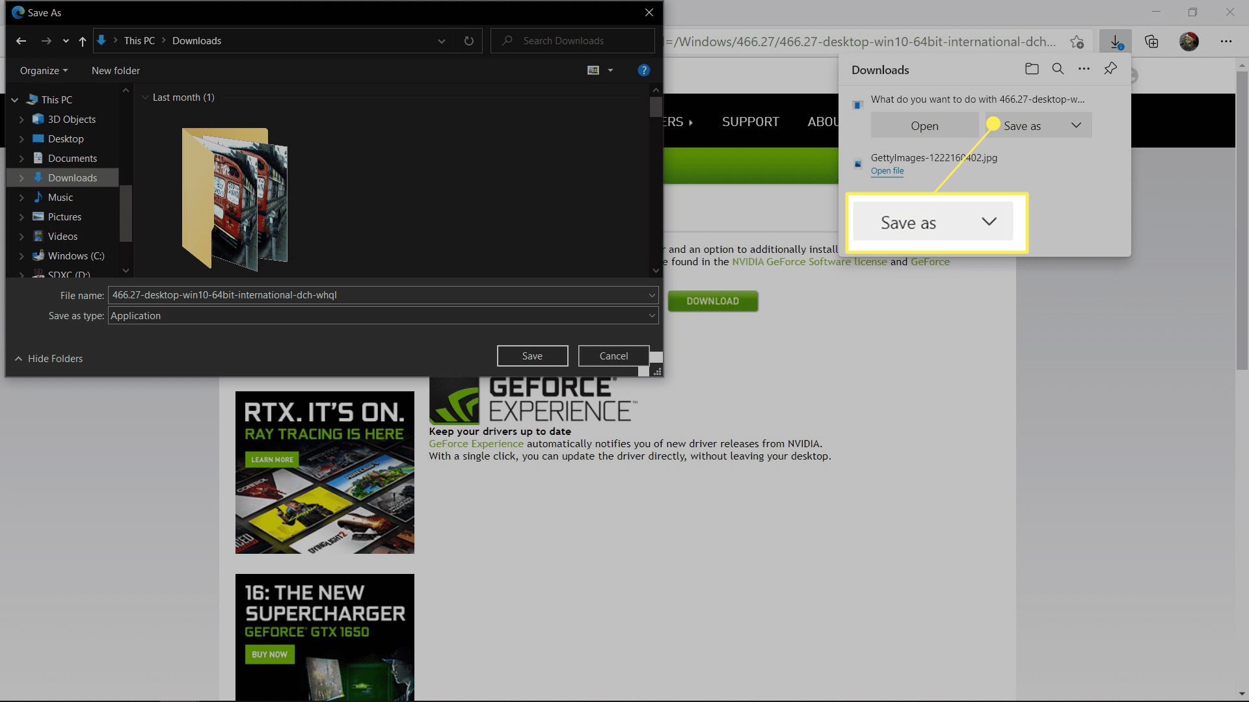Expand the Music tree node
This screenshot has height=702, width=1249.
point(21,198)
